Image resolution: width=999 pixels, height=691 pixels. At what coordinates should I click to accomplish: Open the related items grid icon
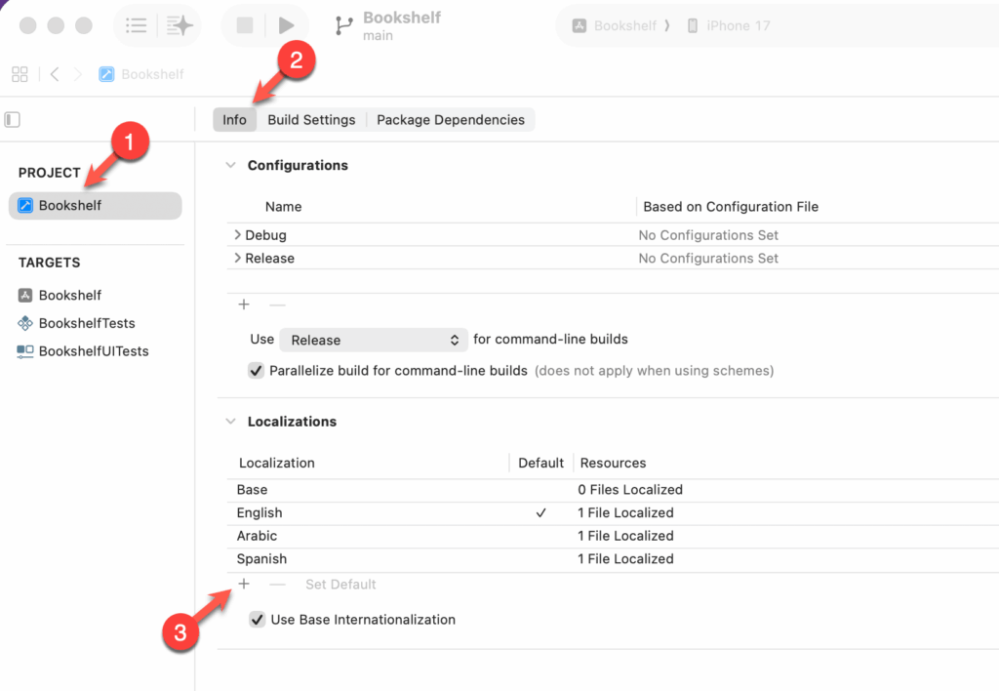click(20, 74)
